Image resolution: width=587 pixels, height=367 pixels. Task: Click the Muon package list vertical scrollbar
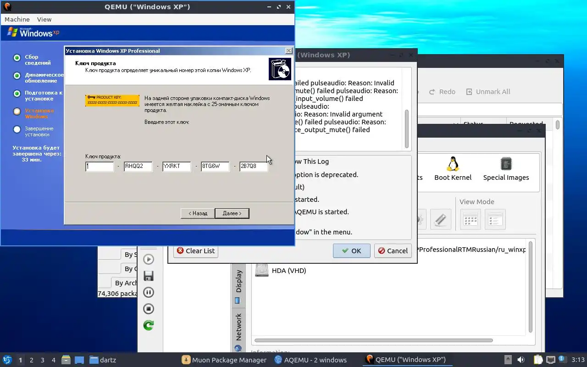(558, 124)
